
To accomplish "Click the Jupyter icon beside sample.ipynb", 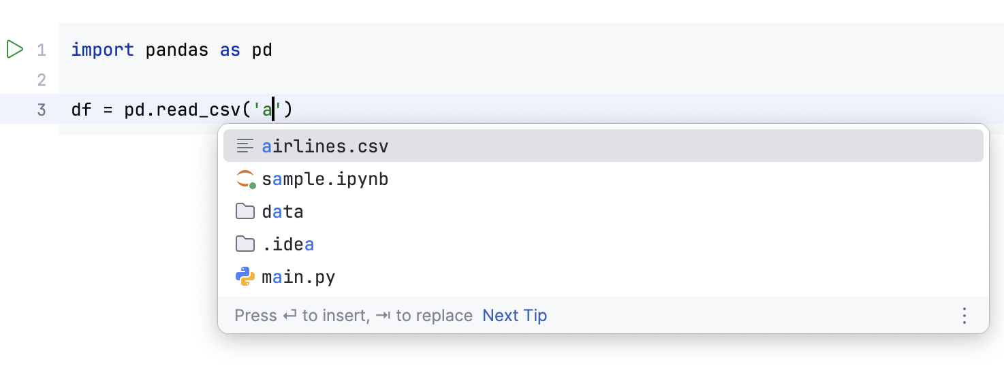I will click(245, 180).
